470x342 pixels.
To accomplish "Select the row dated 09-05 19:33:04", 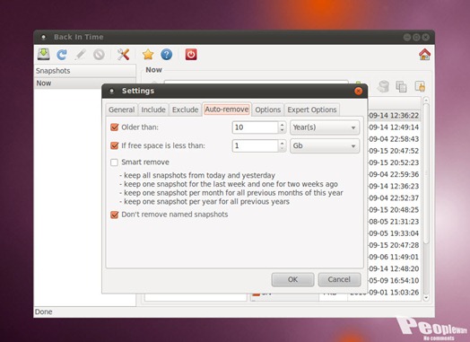I will pos(394,233).
